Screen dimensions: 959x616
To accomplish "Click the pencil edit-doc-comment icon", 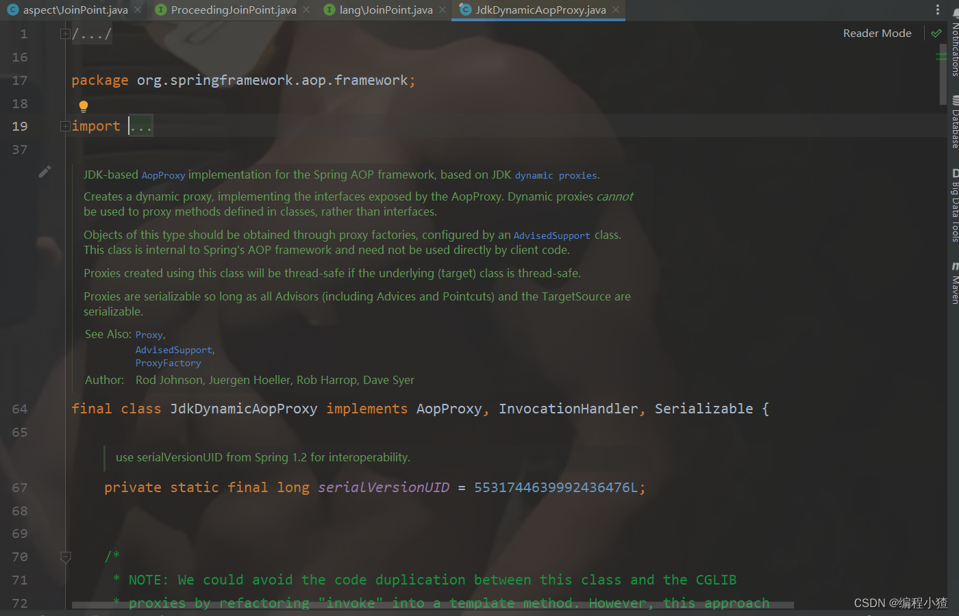I will (x=45, y=172).
